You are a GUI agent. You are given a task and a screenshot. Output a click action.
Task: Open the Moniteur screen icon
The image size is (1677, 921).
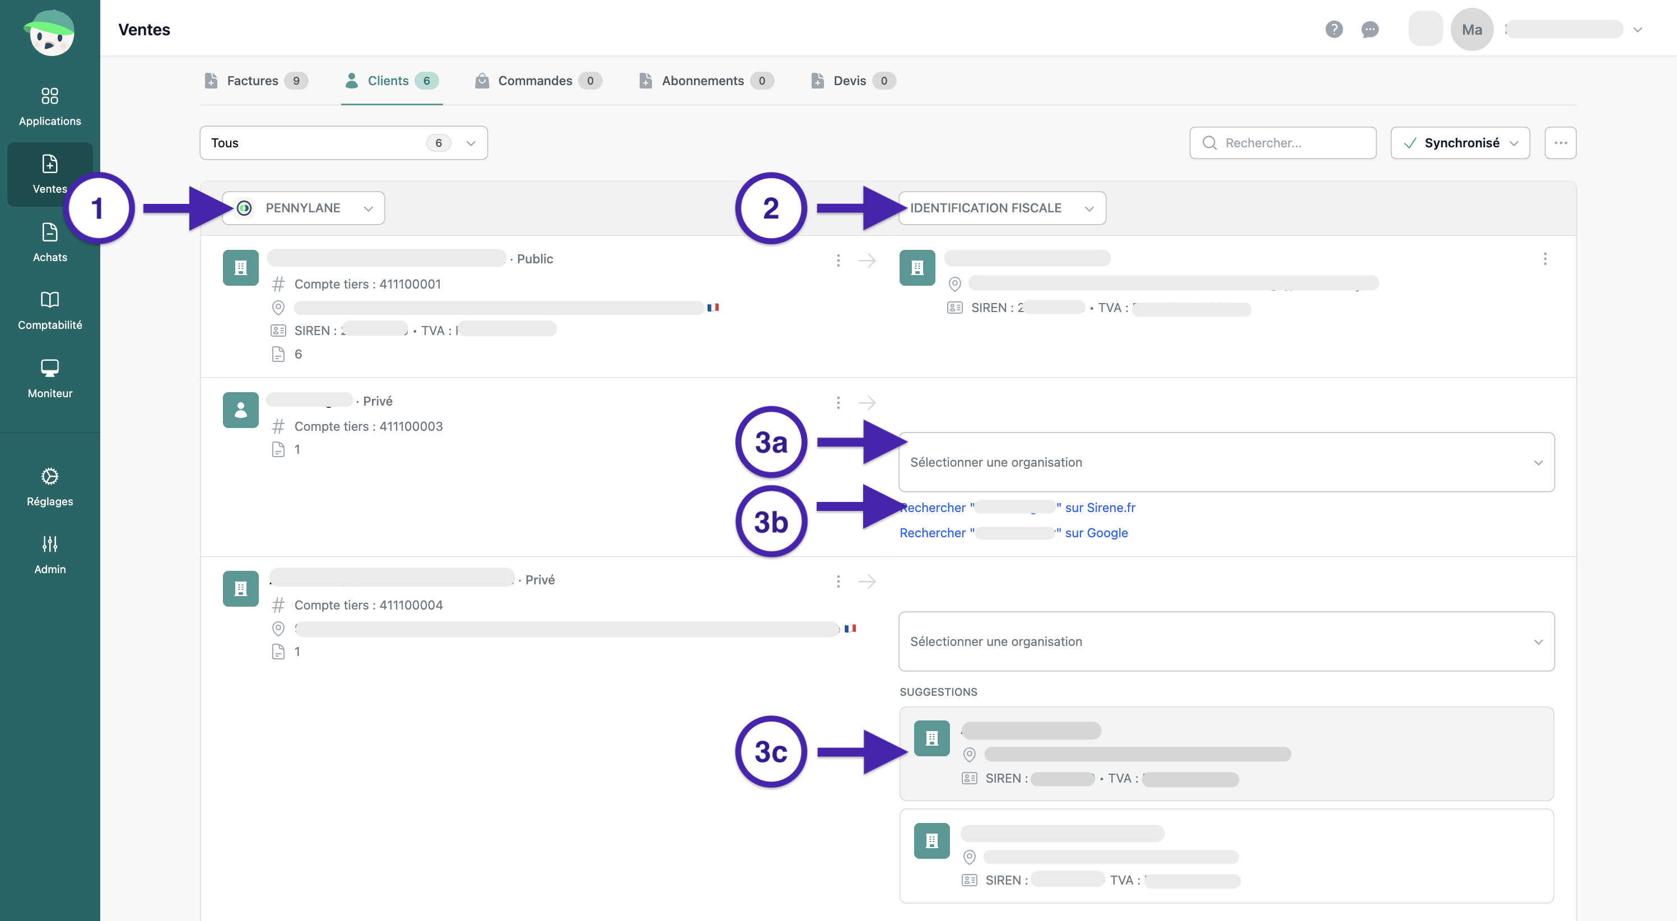pos(49,368)
